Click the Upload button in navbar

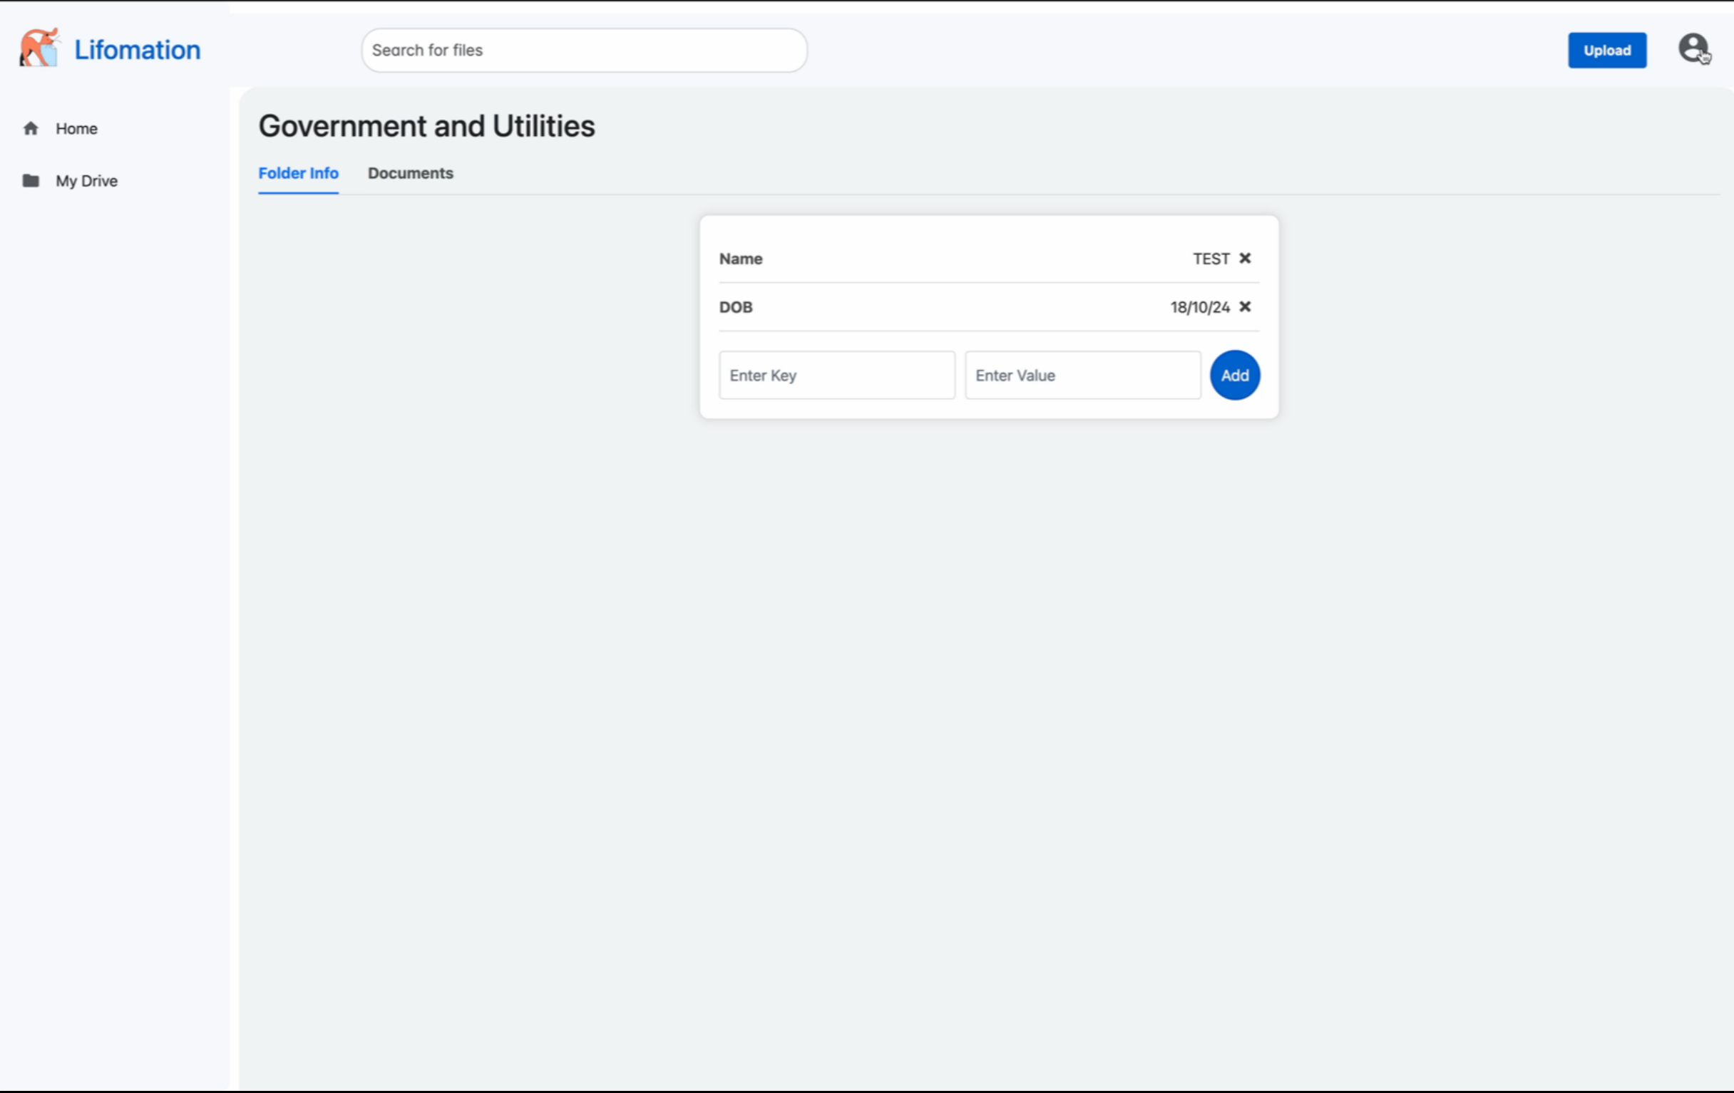1606,49
